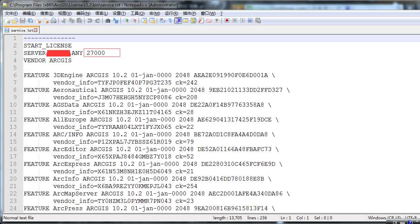
Task: Click the Paste toolbar icon
Action: pyautogui.click(x=79, y=21)
